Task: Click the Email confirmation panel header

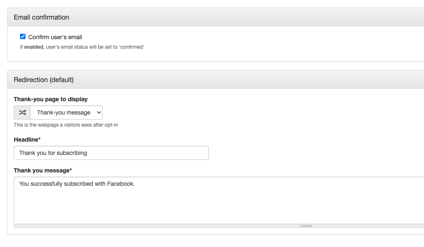Action: (x=216, y=17)
